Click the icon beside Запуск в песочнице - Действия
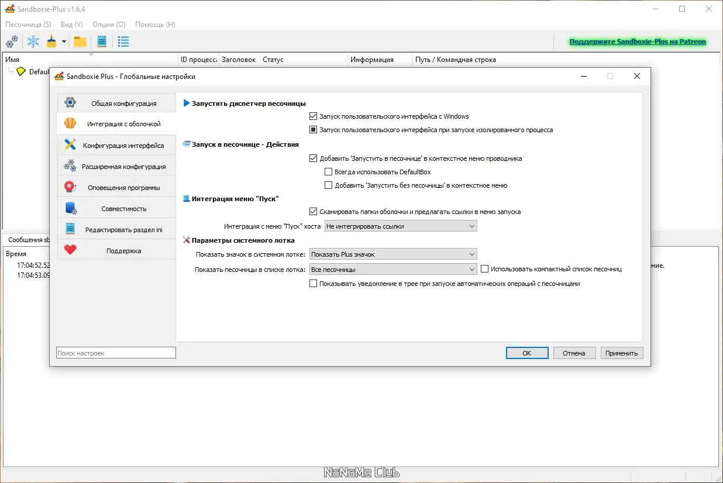Viewport: 723px width, 483px height. [x=187, y=143]
